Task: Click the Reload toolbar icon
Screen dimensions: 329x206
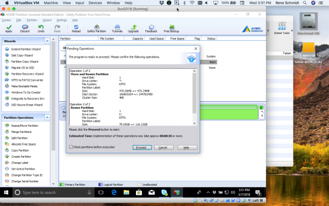Action: (x=76, y=29)
